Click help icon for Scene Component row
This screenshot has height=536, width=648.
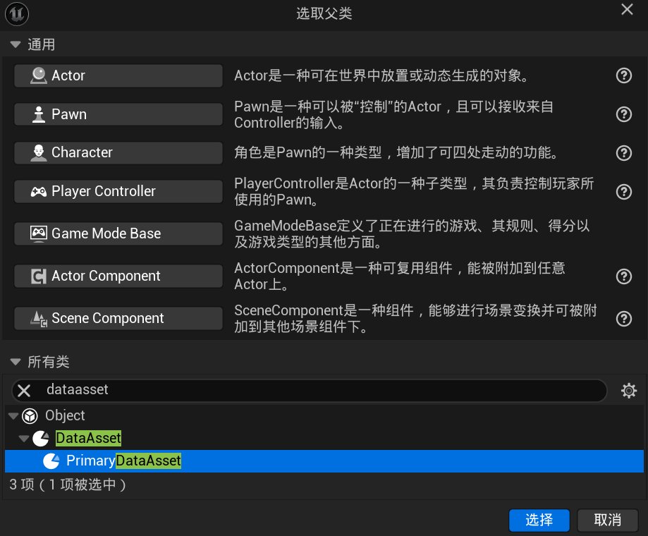(623, 319)
